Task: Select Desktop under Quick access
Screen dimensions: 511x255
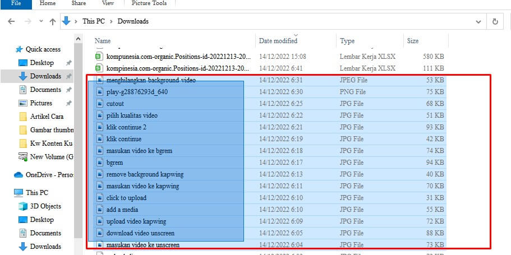Action: pyautogui.click(x=42, y=63)
